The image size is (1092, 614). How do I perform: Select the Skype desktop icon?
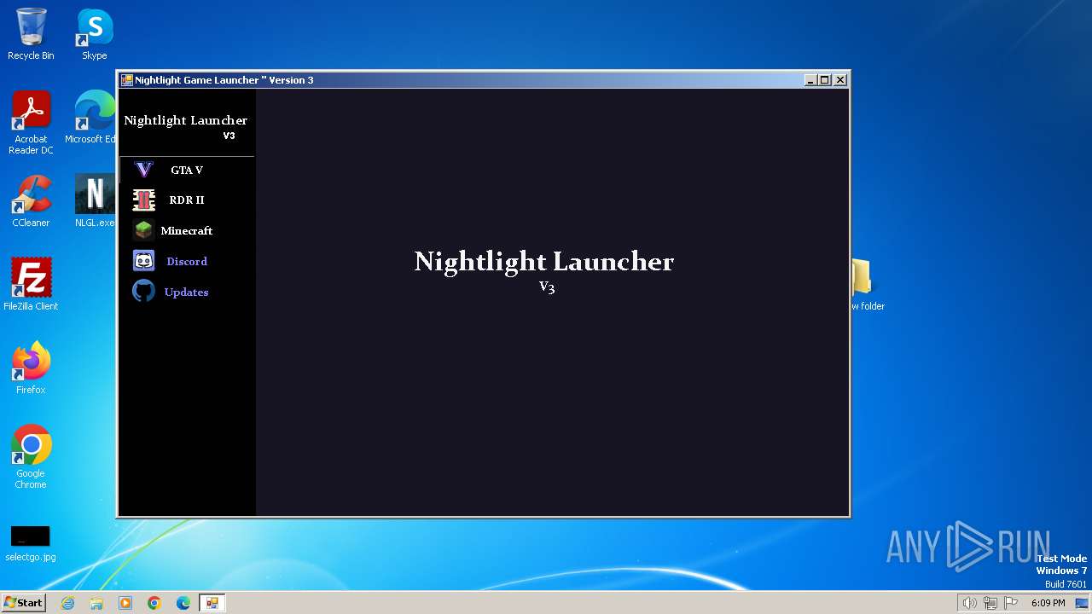95,34
